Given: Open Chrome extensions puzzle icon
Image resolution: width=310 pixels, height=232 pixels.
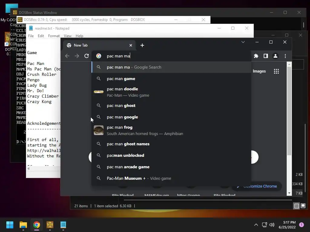Looking at the screenshot, I should pyautogui.click(x=256, y=56).
